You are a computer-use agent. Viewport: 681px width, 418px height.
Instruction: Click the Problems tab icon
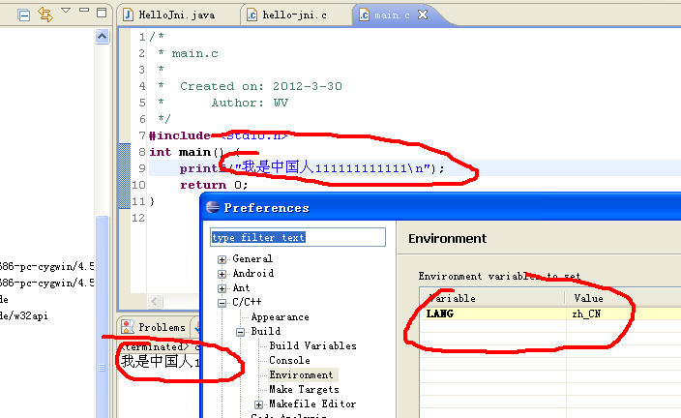click(128, 327)
